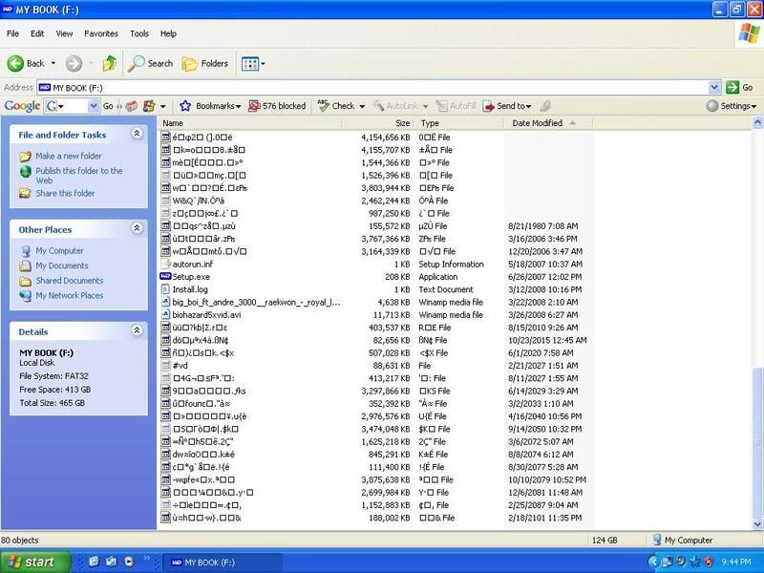Sort by Date Modified column header
This screenshot has height=573, width=764.
tap(548, 123)
